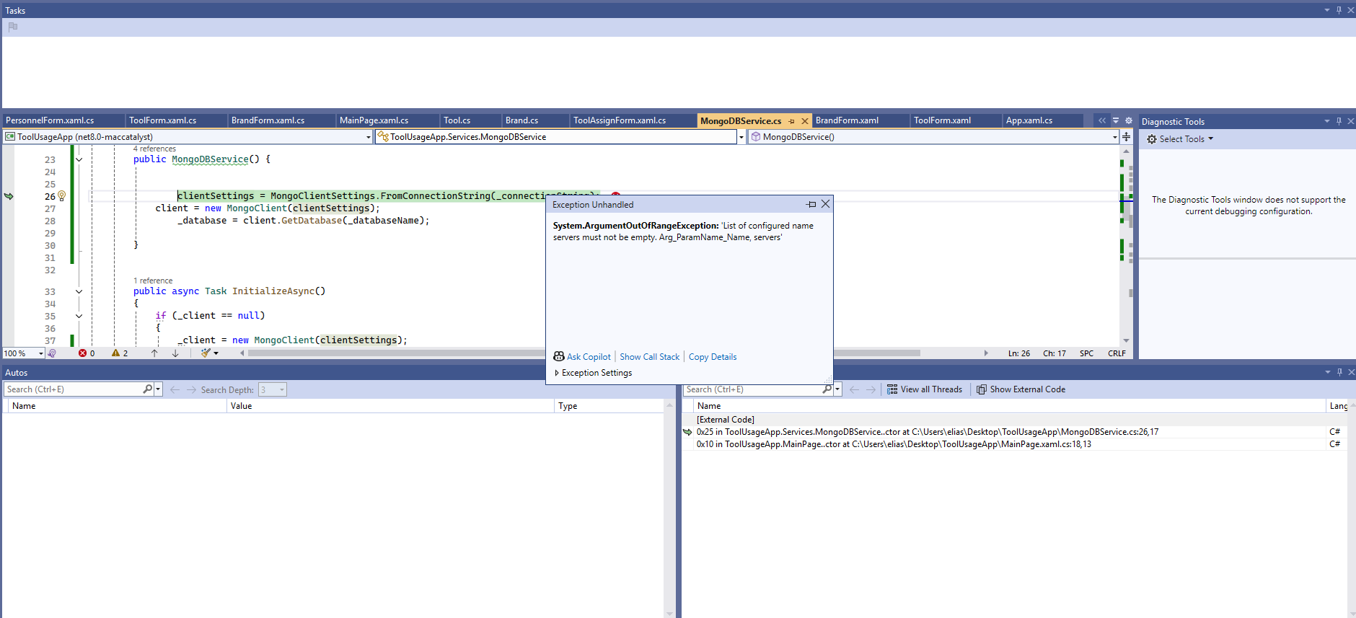Collapse the InitializeAsync method at line 33
The image size is (1356, 618).
click(79, 291)
